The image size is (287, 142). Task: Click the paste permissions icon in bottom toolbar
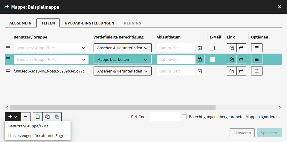pos(57,117)
